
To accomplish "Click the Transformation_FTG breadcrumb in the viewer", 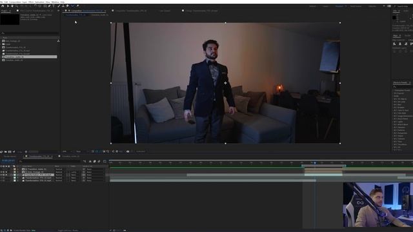I will pyautogui.click(x=75, y=15).
